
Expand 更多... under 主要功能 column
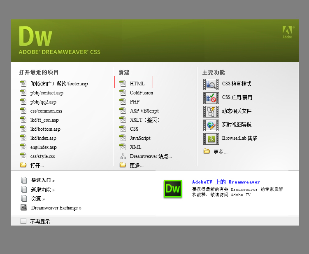point(220,152)
